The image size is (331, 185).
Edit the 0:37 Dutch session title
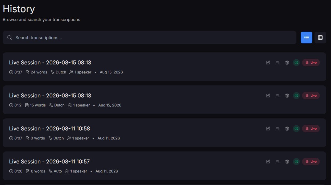coord(268,63)
